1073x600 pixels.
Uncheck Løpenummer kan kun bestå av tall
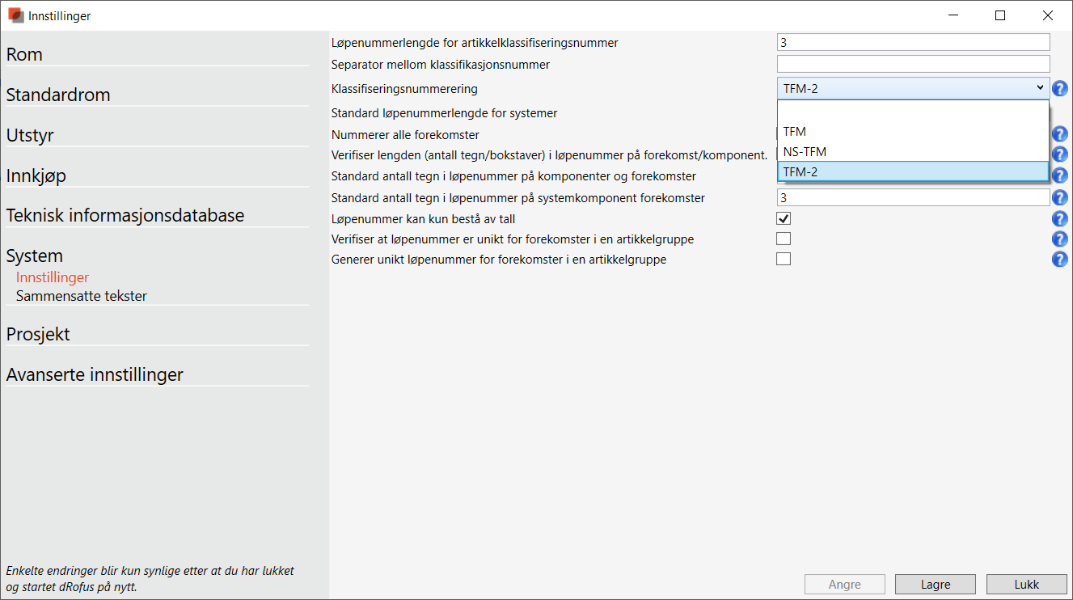click(784, 218)
